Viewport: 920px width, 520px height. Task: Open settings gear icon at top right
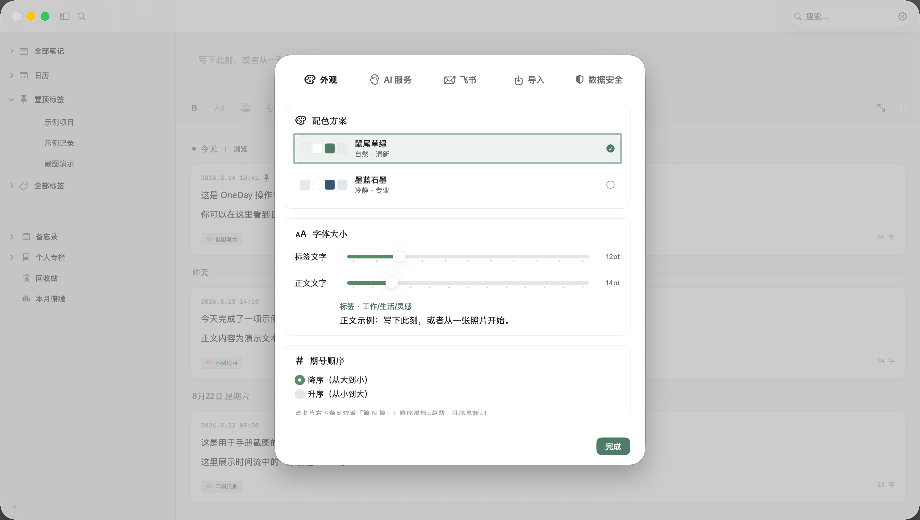pos(902,17)
